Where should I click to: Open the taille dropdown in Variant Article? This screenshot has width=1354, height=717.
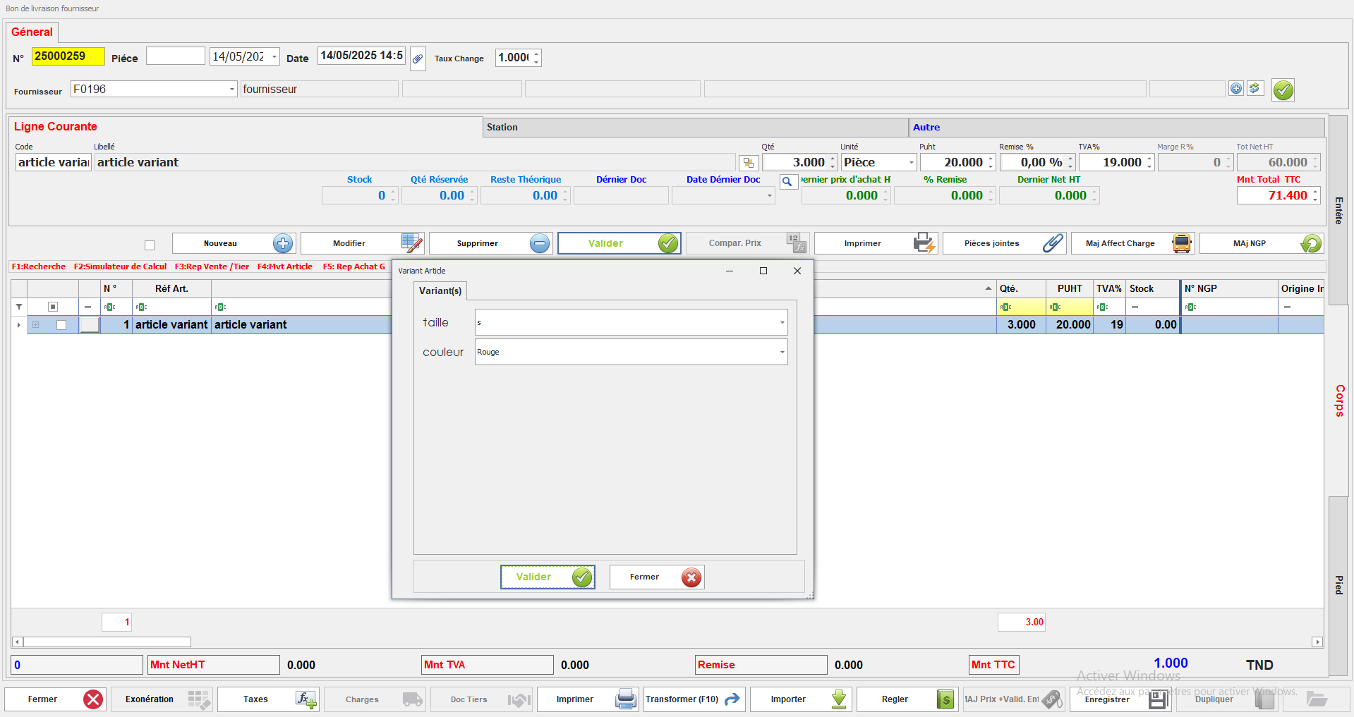782,323
